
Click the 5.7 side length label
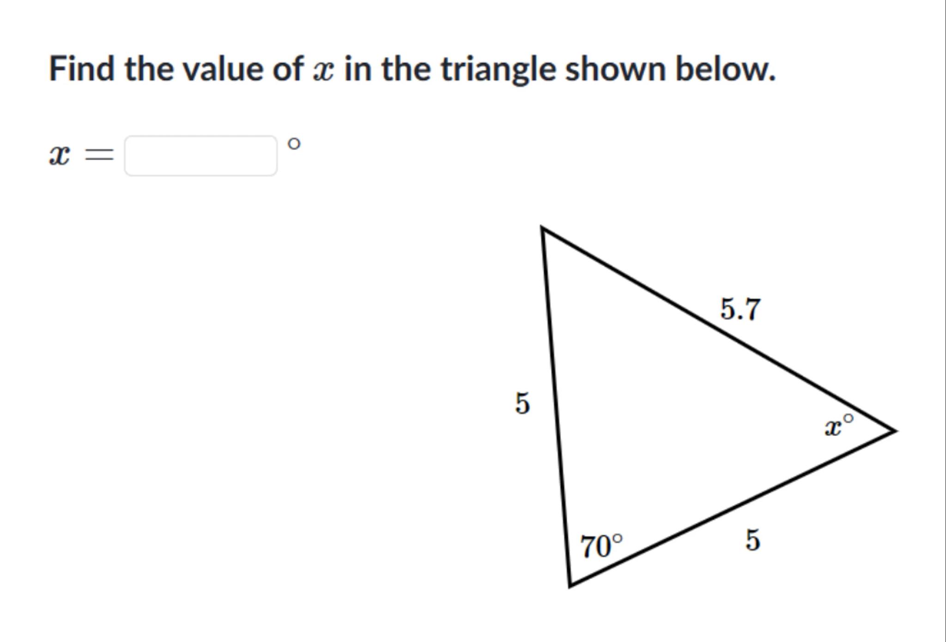740,309
